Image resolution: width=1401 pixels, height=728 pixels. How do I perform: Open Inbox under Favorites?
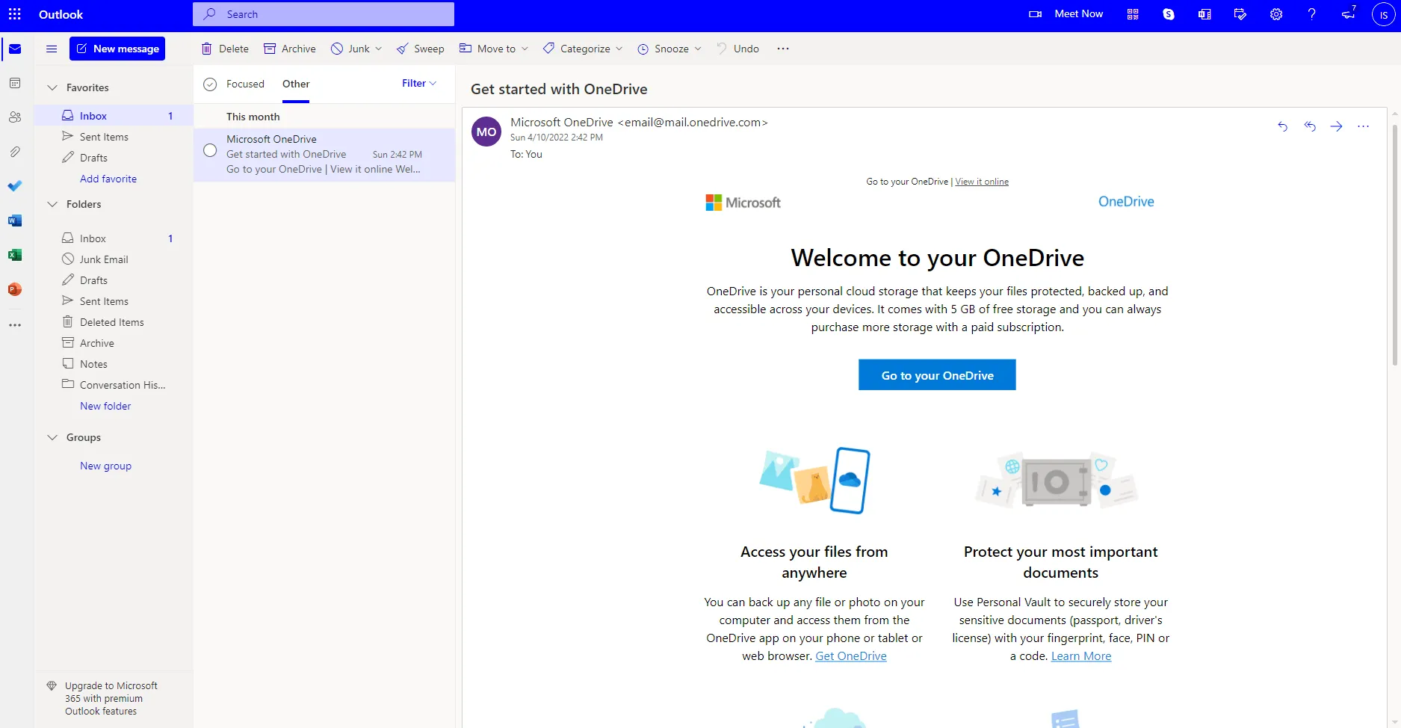coord(114,116)
